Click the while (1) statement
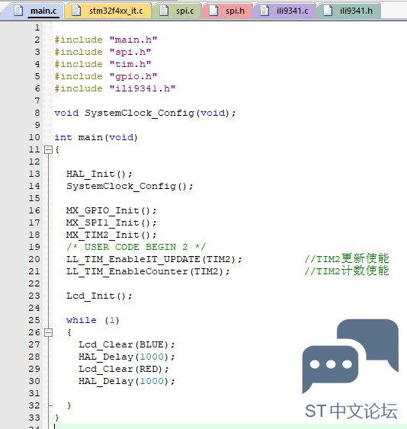The image size is (407, 429). pyautogui.click(x=93, y=320)
